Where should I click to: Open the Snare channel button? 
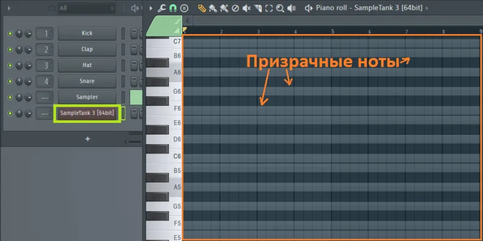coord(87,82)
